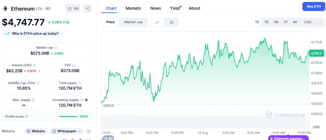Open the three-dots more chart options
326x140 pixels.
320,22
